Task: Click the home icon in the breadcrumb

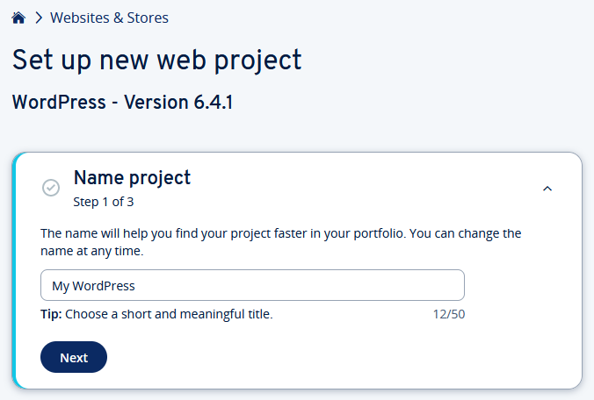Action: coord(18,18)
